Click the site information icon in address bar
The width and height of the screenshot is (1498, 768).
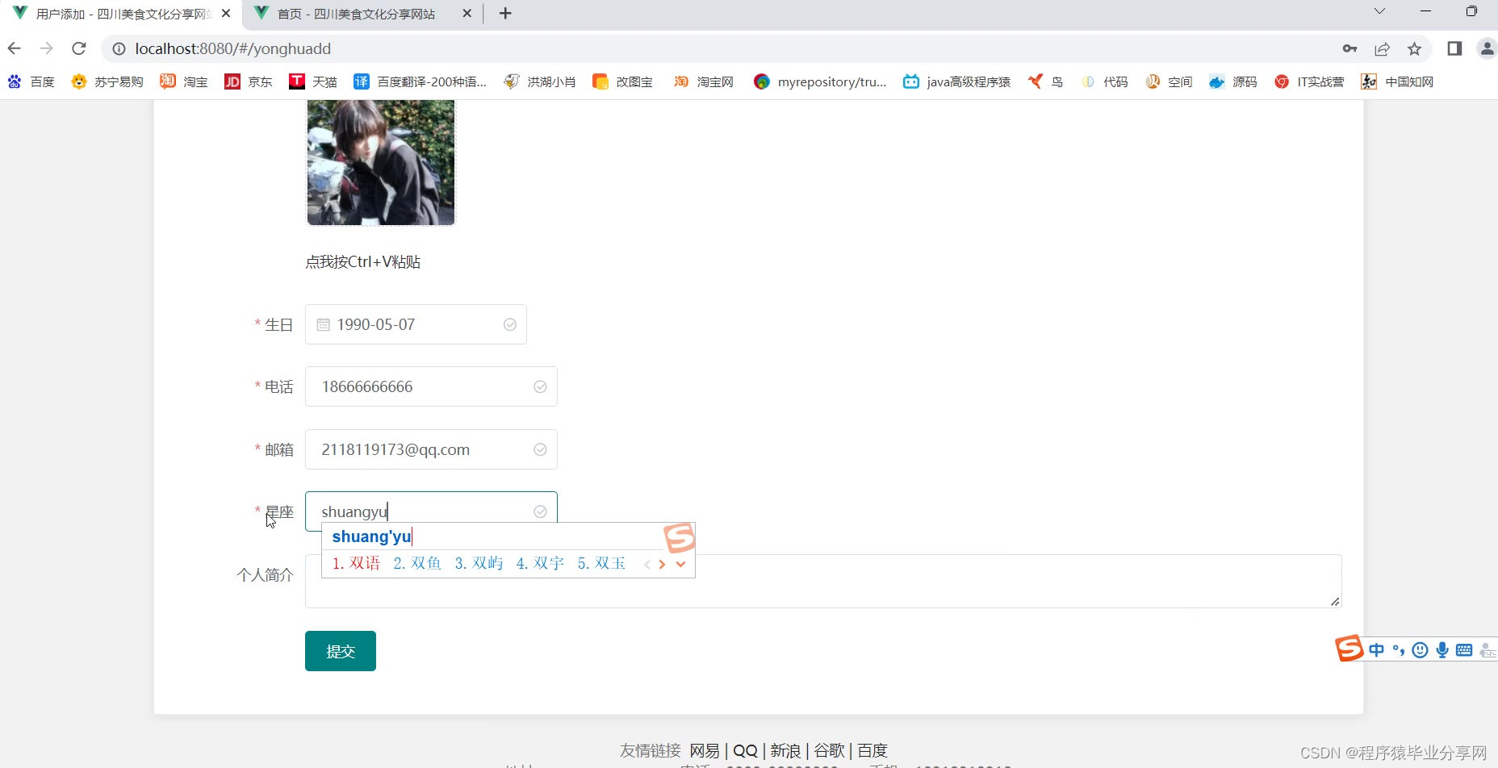(119, 49)
